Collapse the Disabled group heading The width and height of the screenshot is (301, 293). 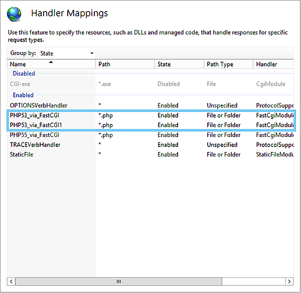point(24,73)
